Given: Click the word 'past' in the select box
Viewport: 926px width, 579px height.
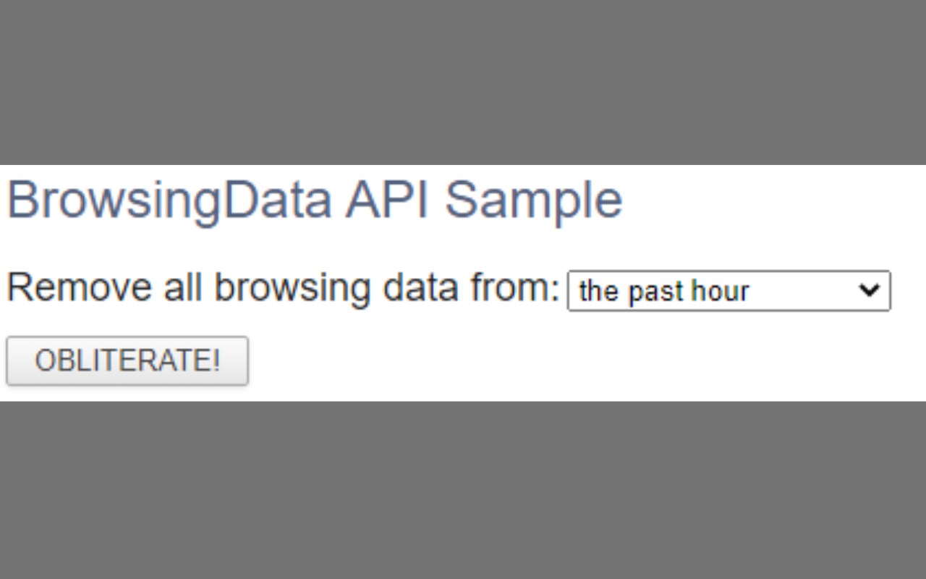Looking at the screenshot, I should [655, 292].
